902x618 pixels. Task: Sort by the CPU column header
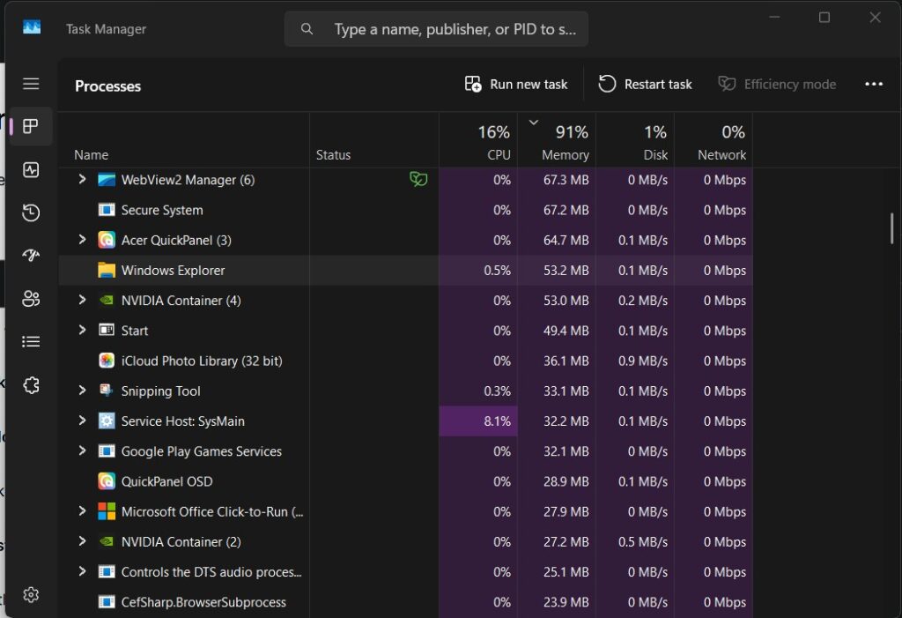click(x=478, y=140)
